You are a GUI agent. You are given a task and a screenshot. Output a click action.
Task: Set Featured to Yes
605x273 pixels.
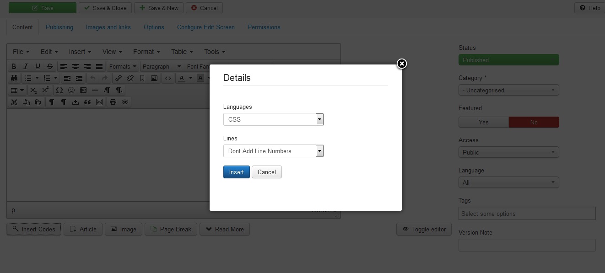[x=483, y=122]
